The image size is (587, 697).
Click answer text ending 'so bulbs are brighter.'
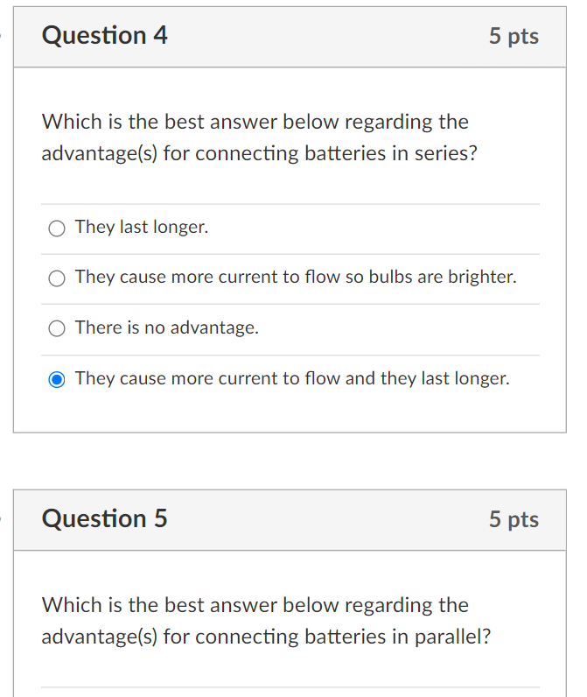point(296,278)
